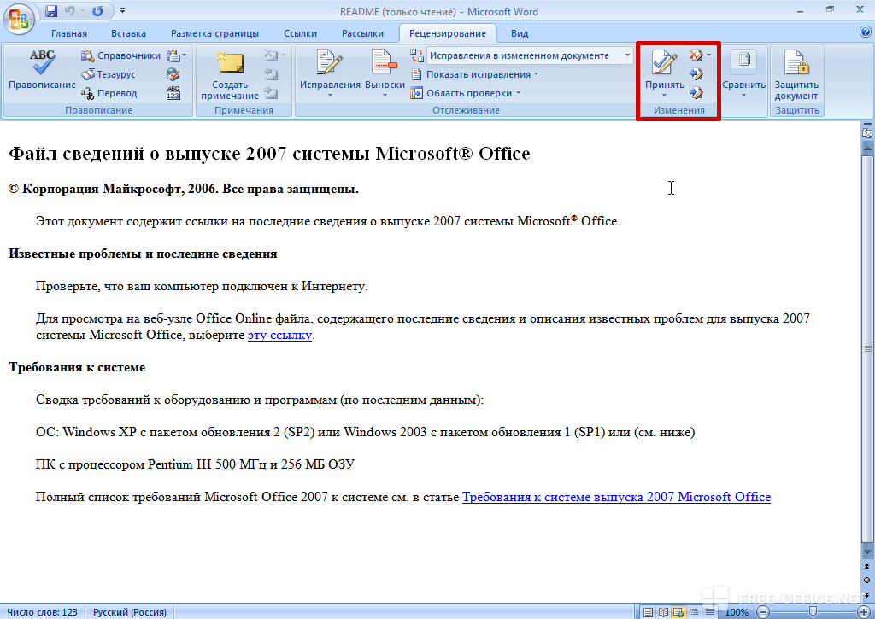Open the Показать исправления dropdown
The height and width of the screenshot is (619, 875).
474,74
